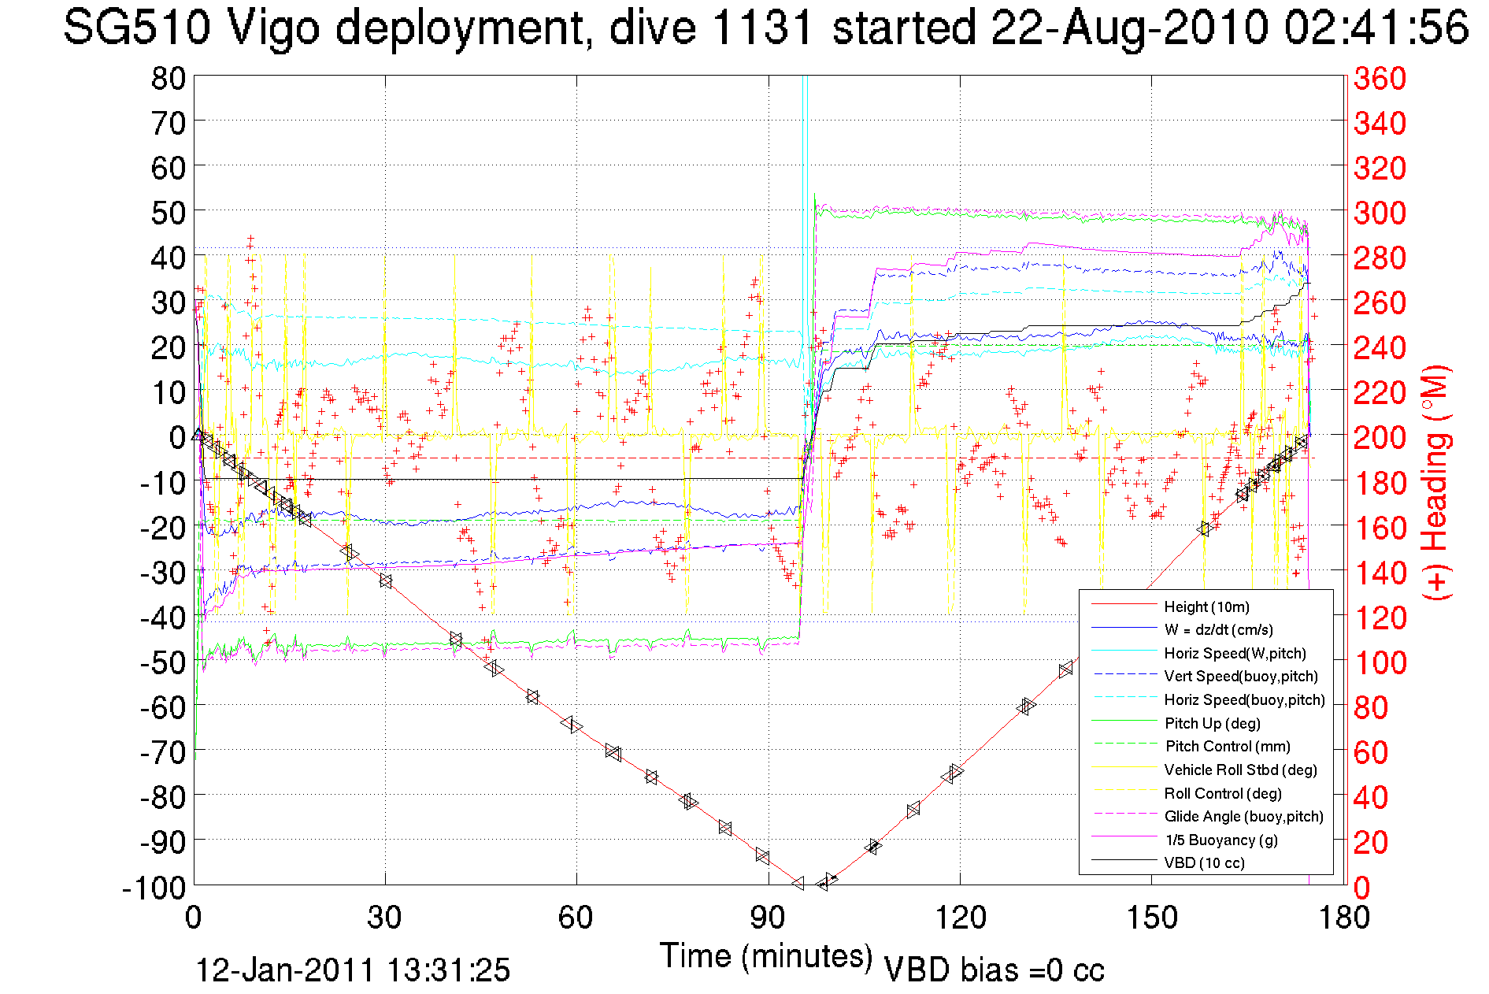1489x994 pixels.
Task: Click the -100 tick on the left axis
Action: point(154,887)
